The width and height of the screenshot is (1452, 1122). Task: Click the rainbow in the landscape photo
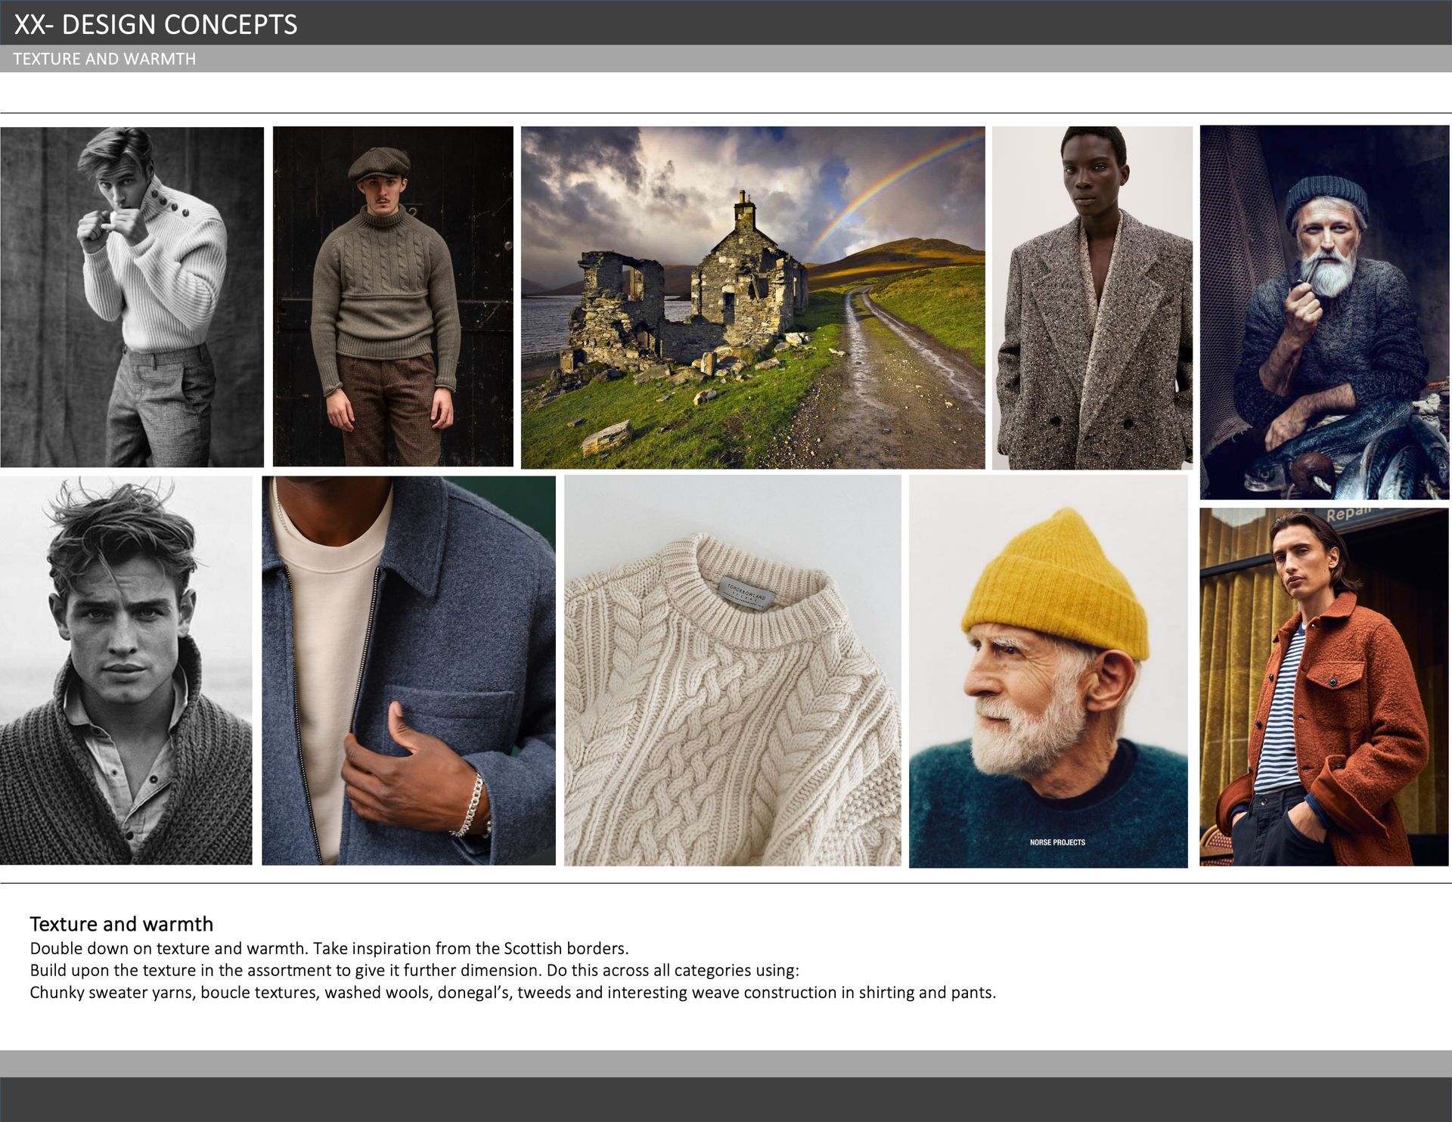[892, 178]
